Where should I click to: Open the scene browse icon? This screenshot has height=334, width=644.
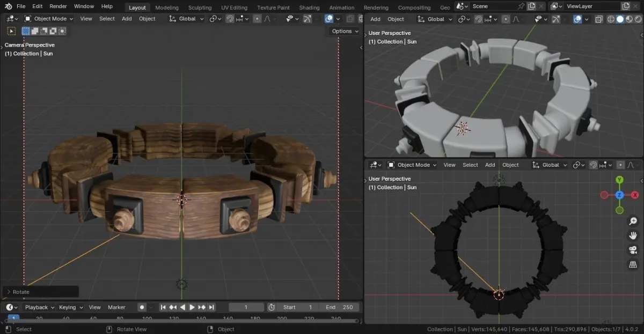point(461,6)
